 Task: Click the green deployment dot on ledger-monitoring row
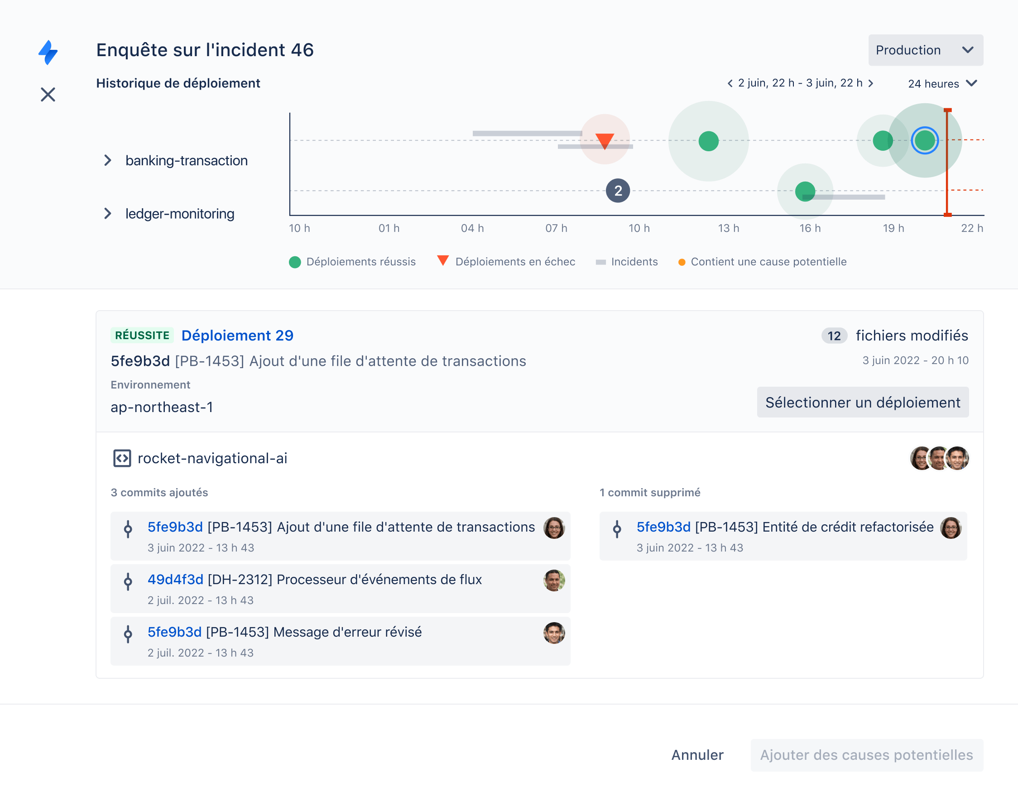(x=805, y=191)
